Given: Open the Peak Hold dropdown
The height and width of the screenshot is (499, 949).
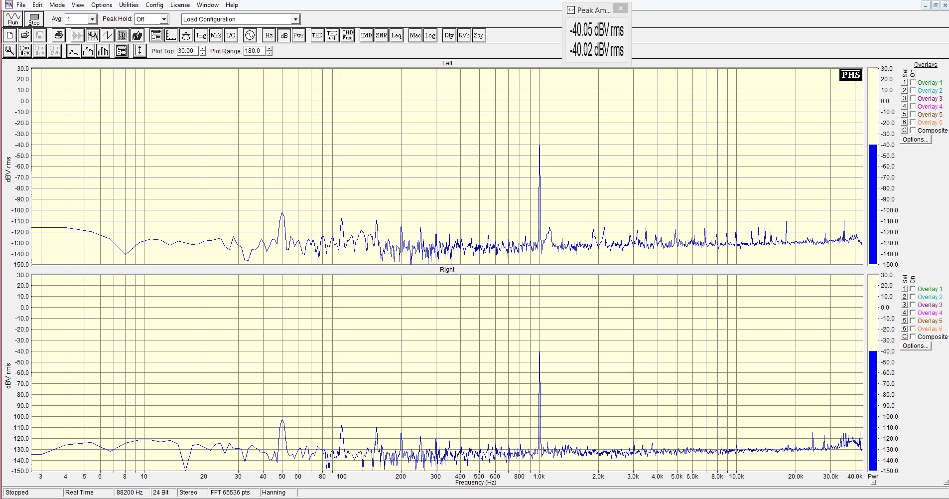Looking at the screenshot, I should coord(164,19).
